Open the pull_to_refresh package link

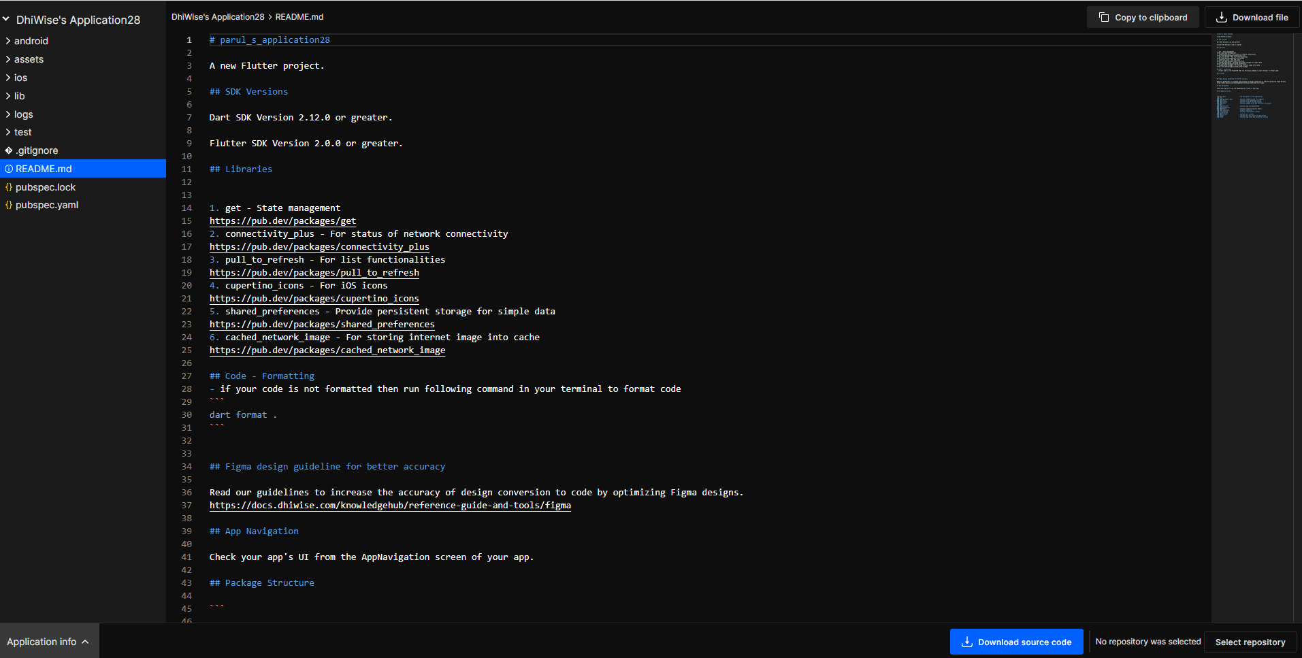(x=314, y=273)
